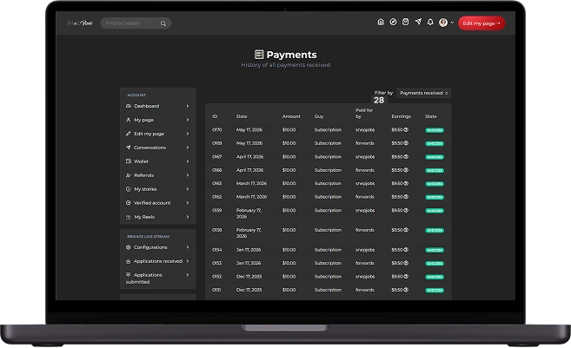571x348 pixels.
Task: Click earnings info icon for March 17 forwards row
Action: point(406,197)
